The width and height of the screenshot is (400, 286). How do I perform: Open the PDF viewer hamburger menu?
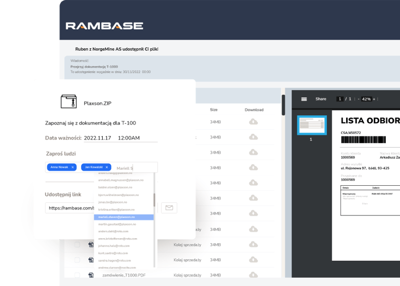point(304,99)
